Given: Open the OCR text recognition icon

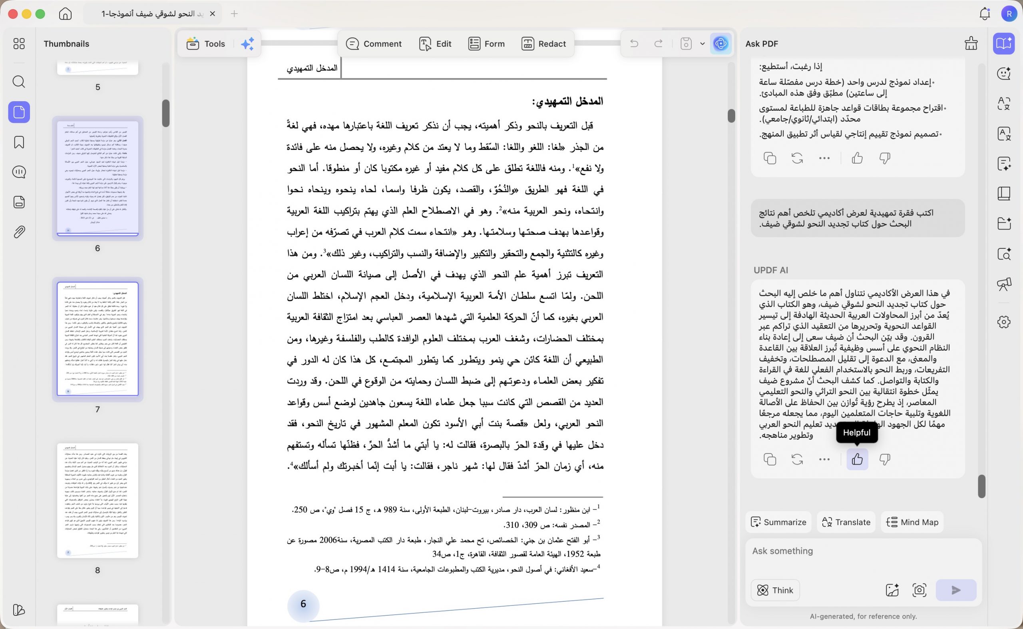Looking at the screenshot, I should pos(1004,134).
